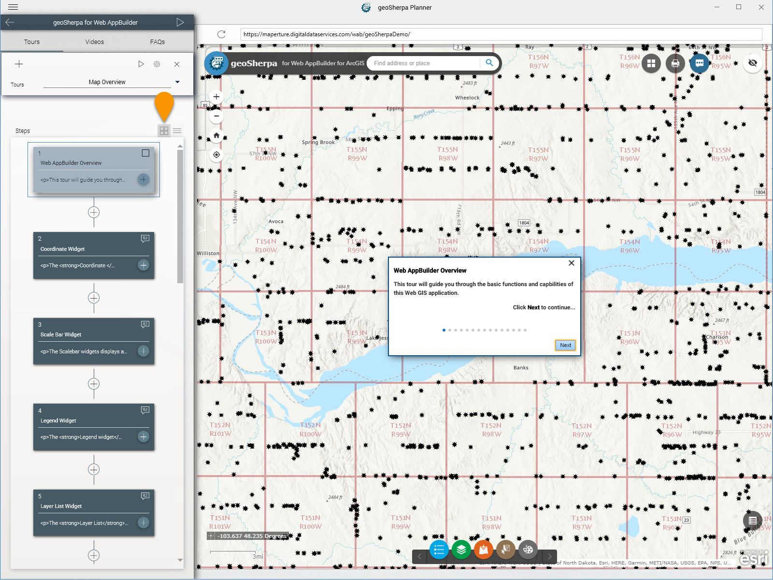The width and height of the screenshot is (773, 580).
Task: Focus the Find address or place box
Action: (x=424, y=63)
